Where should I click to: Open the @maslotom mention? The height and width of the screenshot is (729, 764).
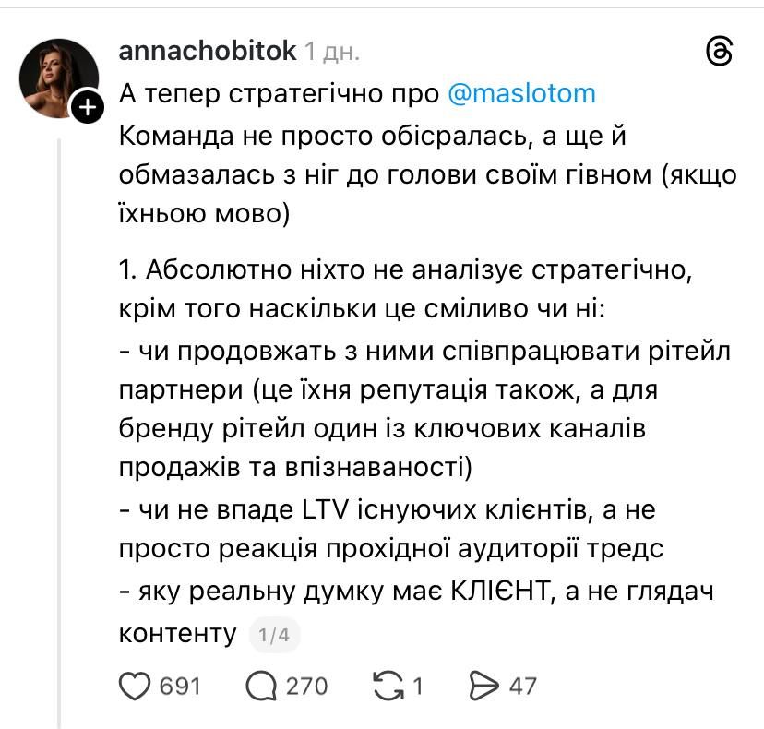tap(521, 93)
